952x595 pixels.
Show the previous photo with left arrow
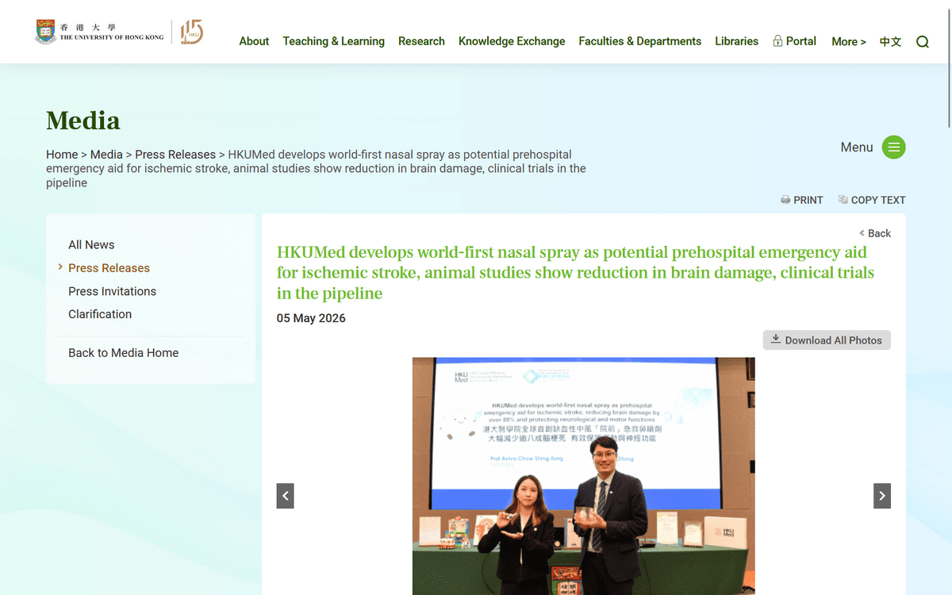coord(286,496)
